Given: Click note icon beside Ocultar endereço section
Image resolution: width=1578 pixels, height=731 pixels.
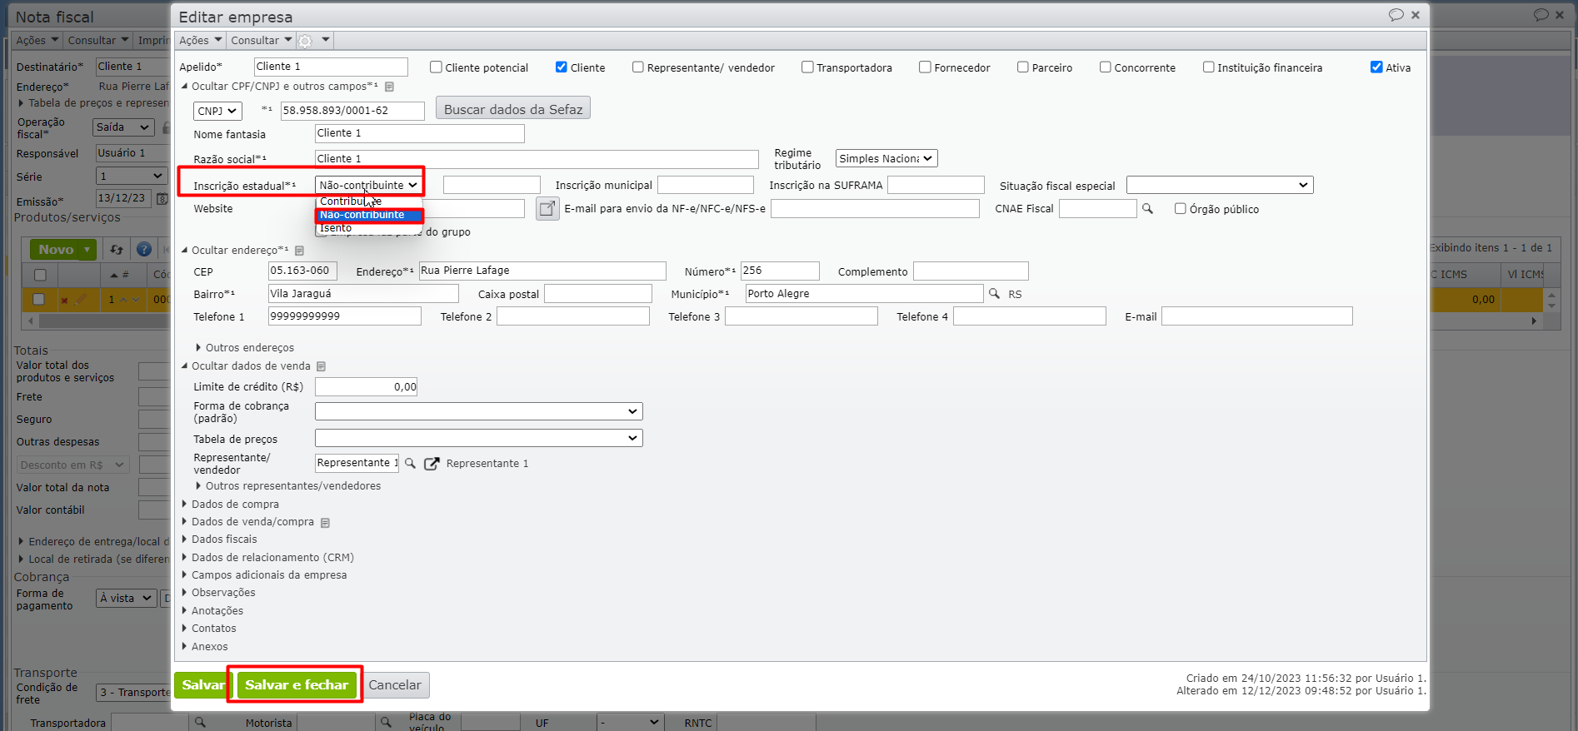Looking at the screenshot, I should click(x=299, y=251).
